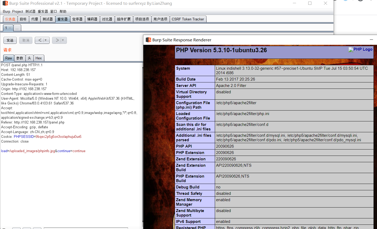The image size is (377, 229).
Task: Switch to the 定序器 tab
Action: [x=78, y=19]
